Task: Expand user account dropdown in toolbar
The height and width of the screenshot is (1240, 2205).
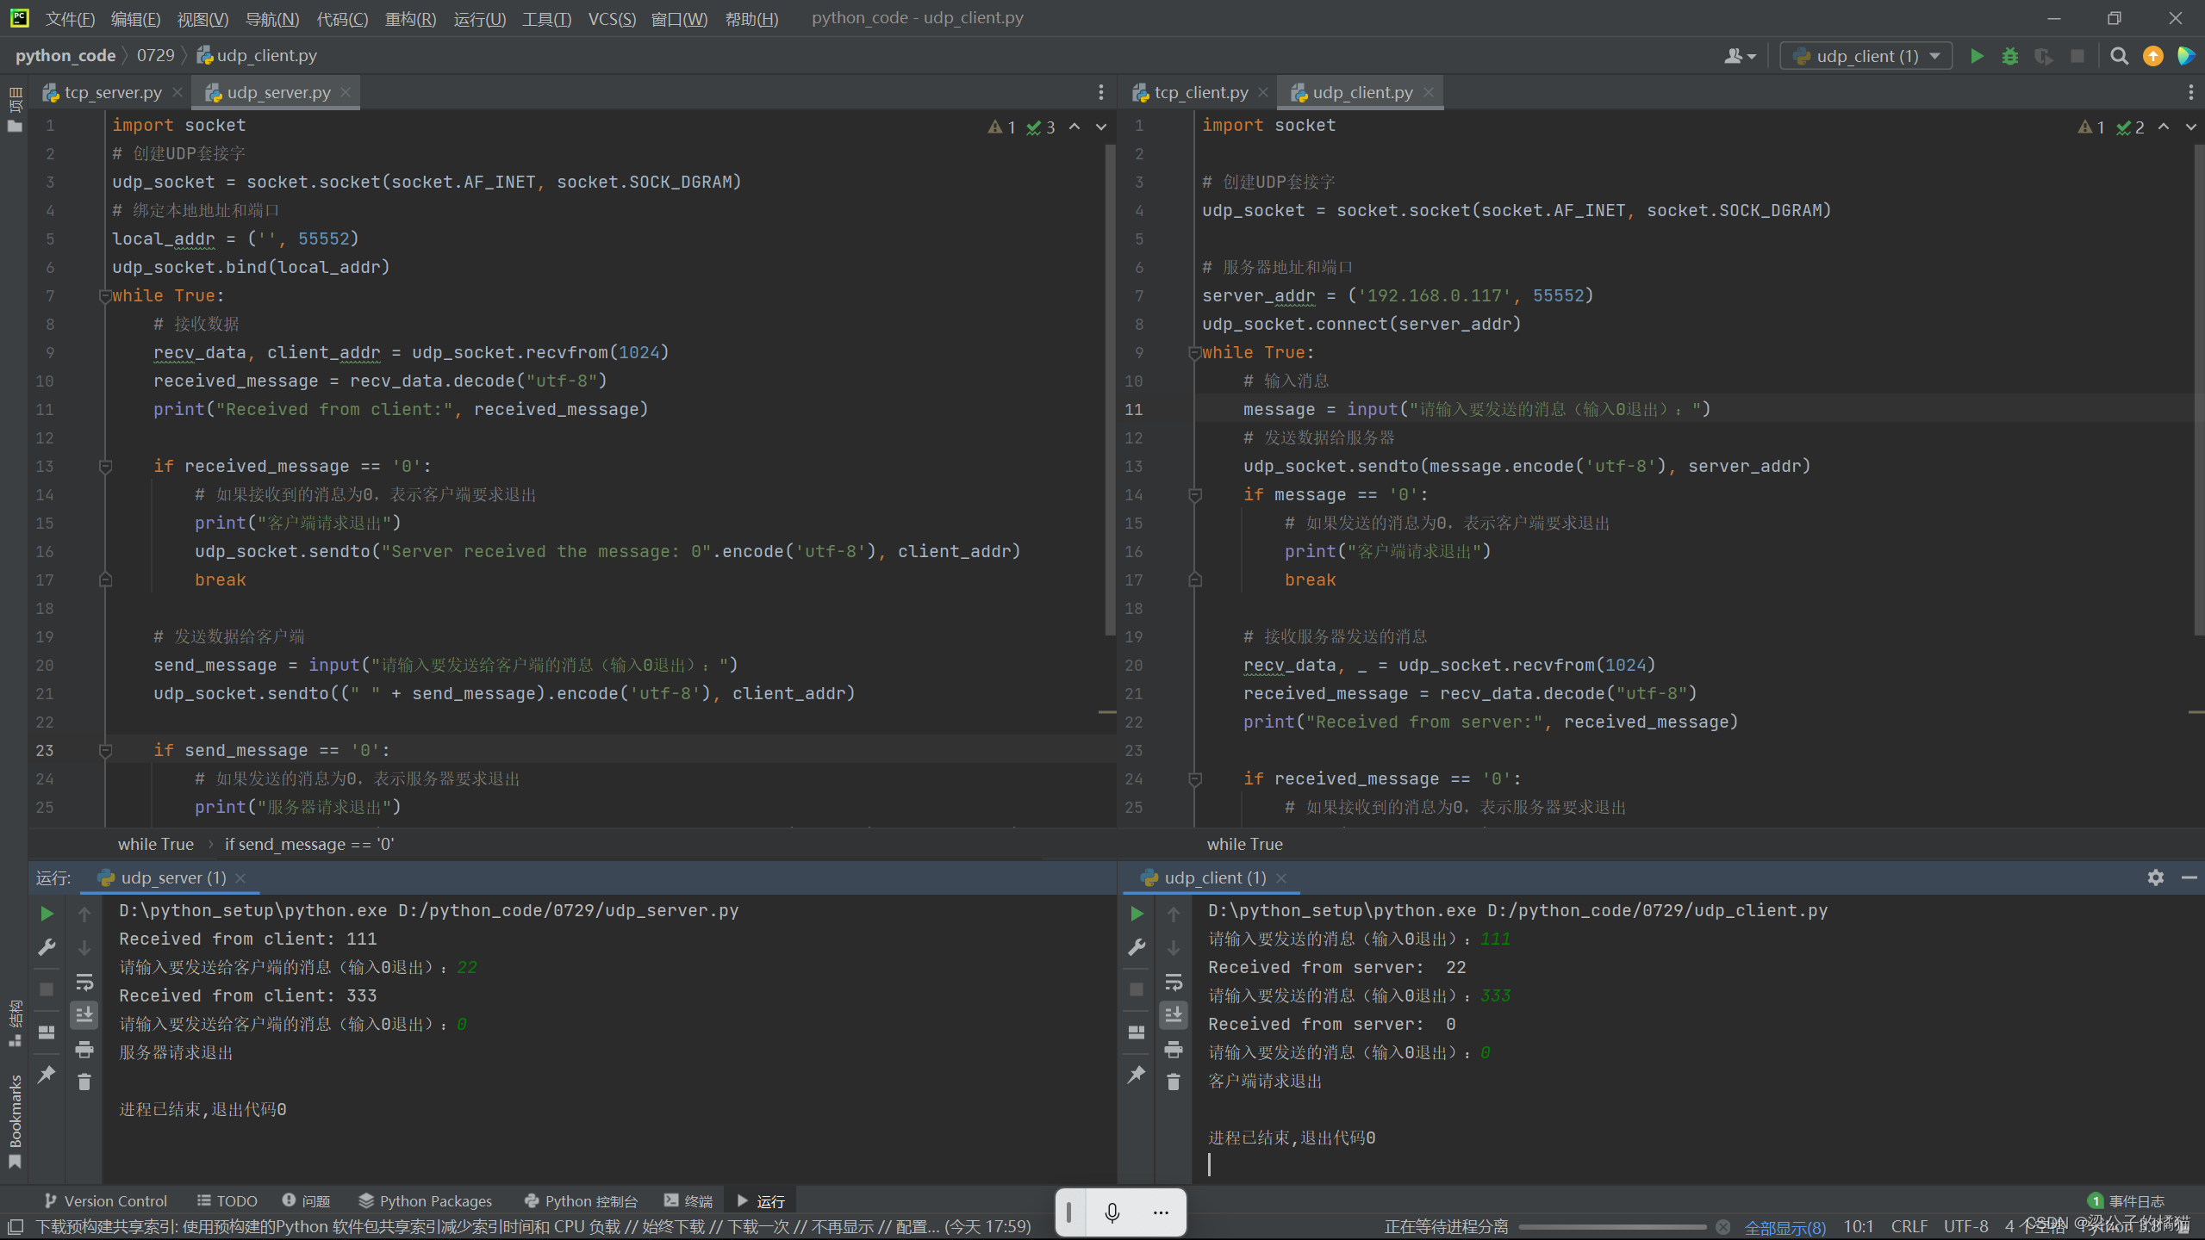Action: 1740,56
